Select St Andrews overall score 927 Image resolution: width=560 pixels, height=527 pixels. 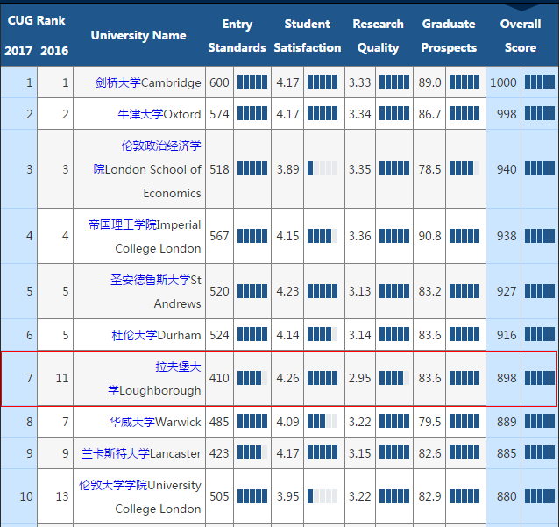click(x=507, y=291)
